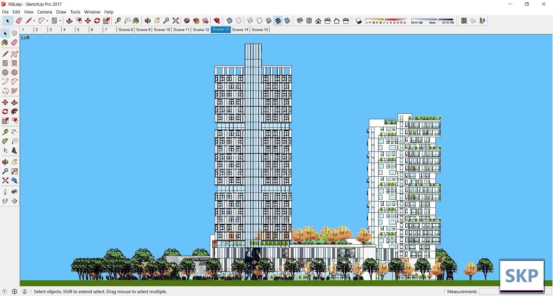Click Add Location icon
Viewport: 553px width, 296px height.
coord(464,21)
